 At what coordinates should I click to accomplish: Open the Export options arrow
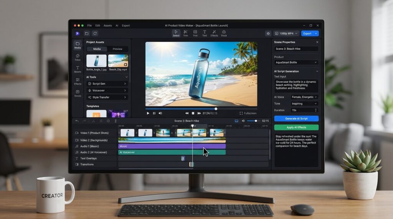[316, 33]
